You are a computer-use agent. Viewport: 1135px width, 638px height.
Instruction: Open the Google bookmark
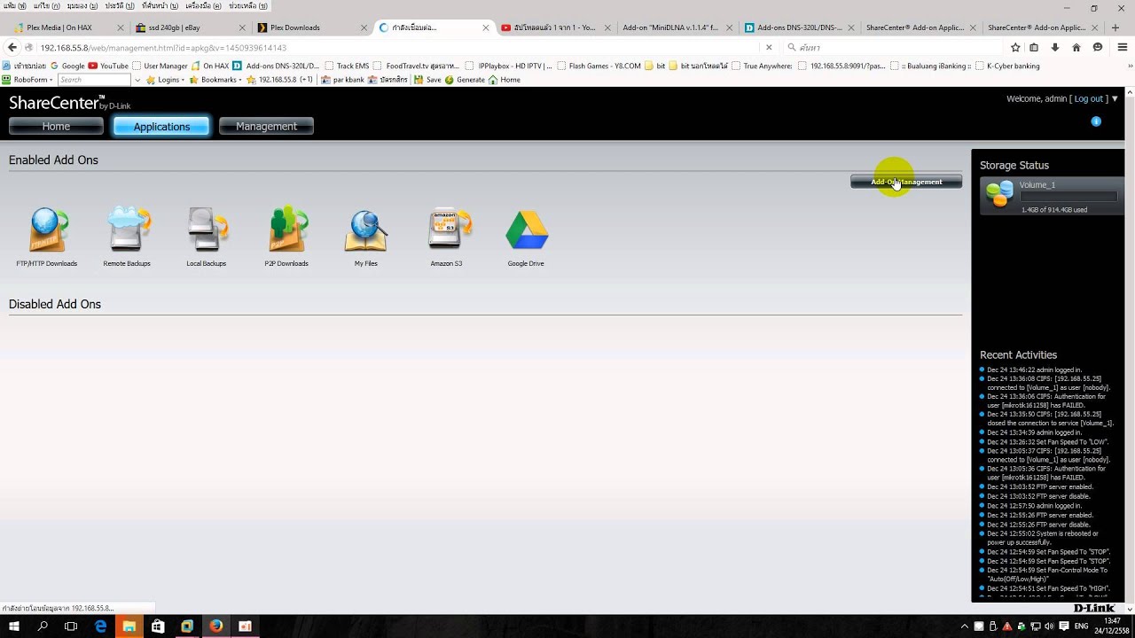coord(68,66)
